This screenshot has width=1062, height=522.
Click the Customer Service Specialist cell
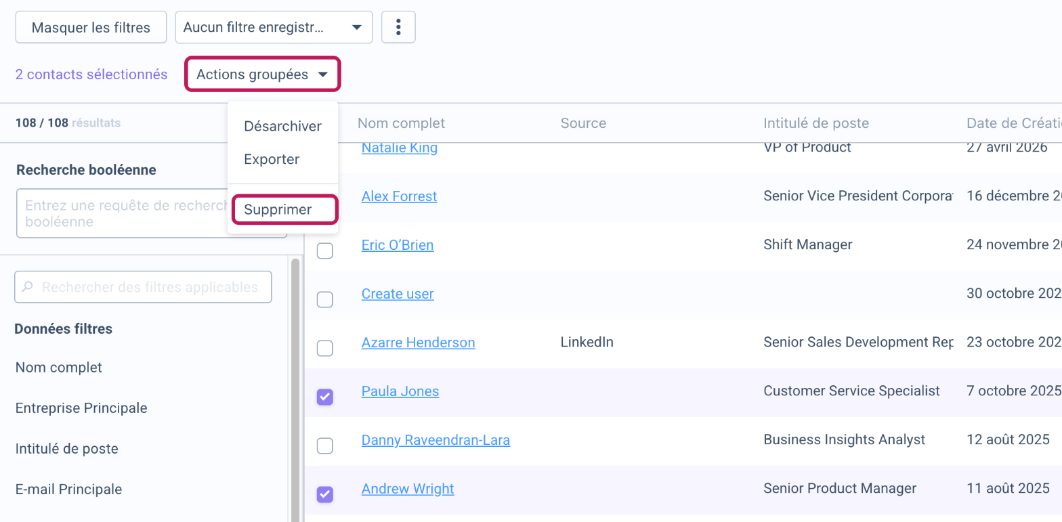point(851,391)
